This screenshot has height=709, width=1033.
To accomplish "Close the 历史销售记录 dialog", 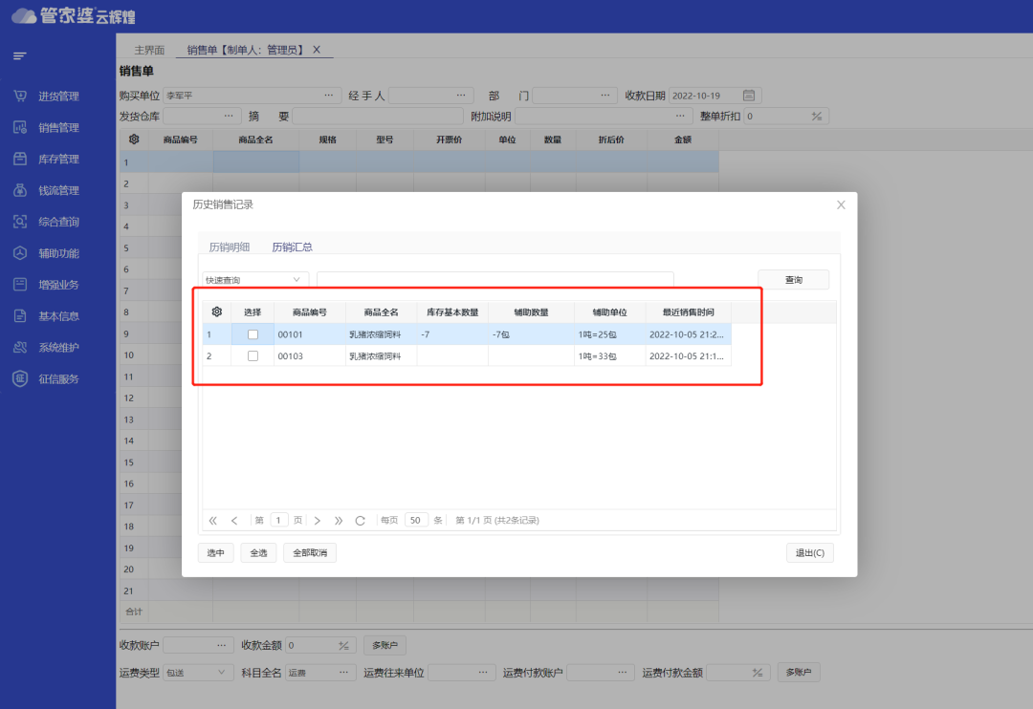I will [x=841, y=204].
